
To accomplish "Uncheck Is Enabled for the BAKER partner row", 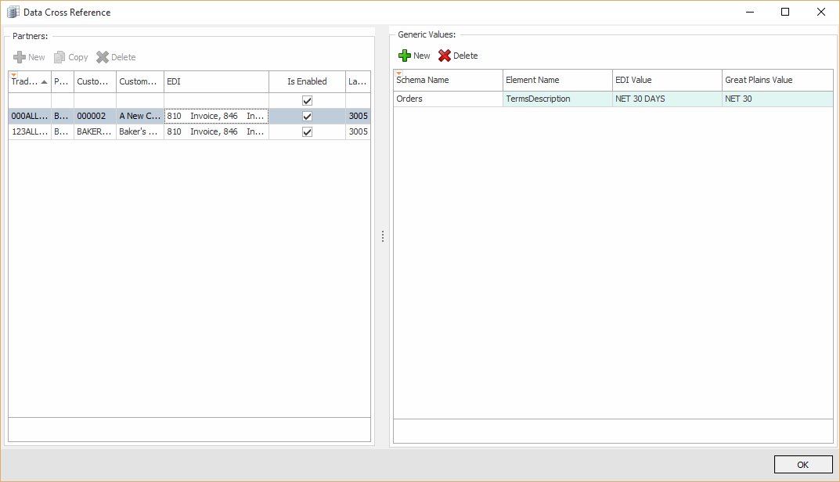I will pos(307,131).
